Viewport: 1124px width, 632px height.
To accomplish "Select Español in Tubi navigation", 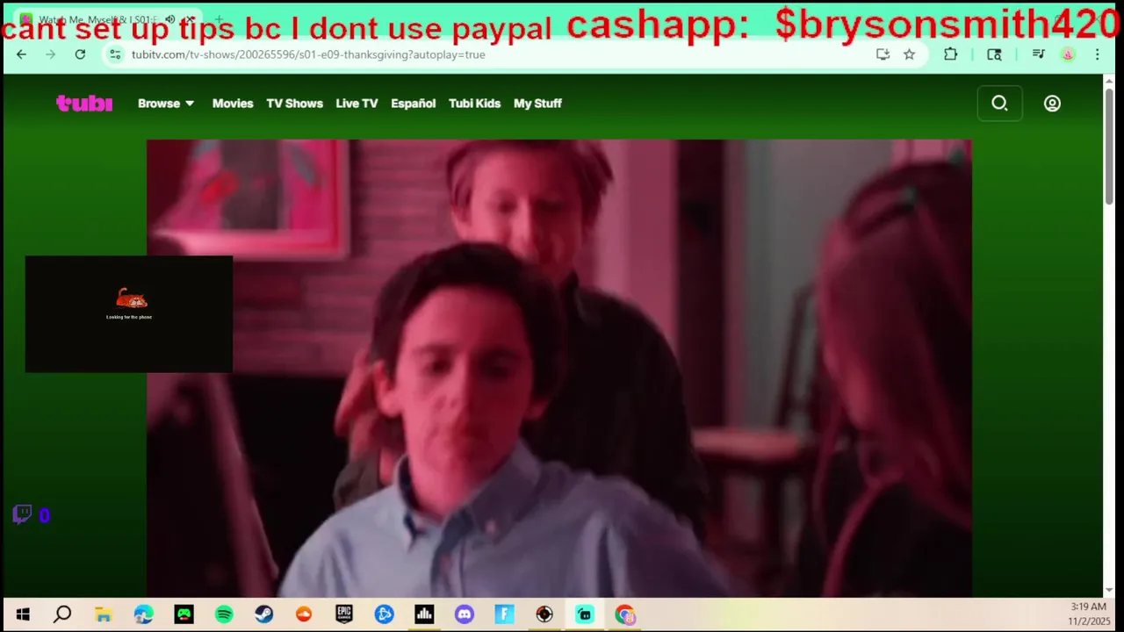I will pyautogui.click(x=414, y=104).
